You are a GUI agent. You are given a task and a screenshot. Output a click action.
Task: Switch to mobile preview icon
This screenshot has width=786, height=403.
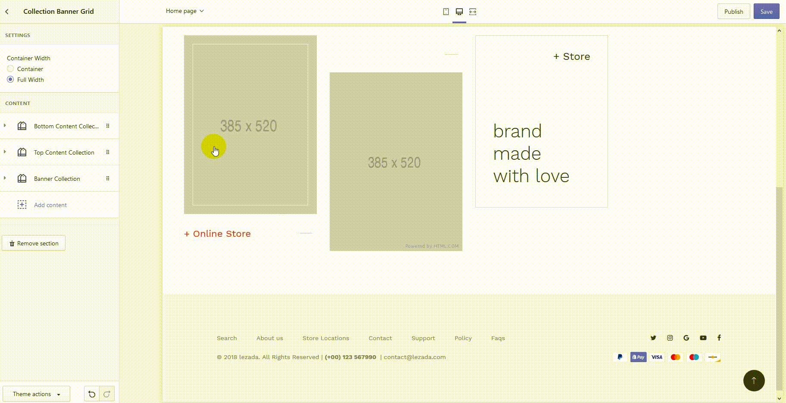pyautogui.click(x=446, y=12)
